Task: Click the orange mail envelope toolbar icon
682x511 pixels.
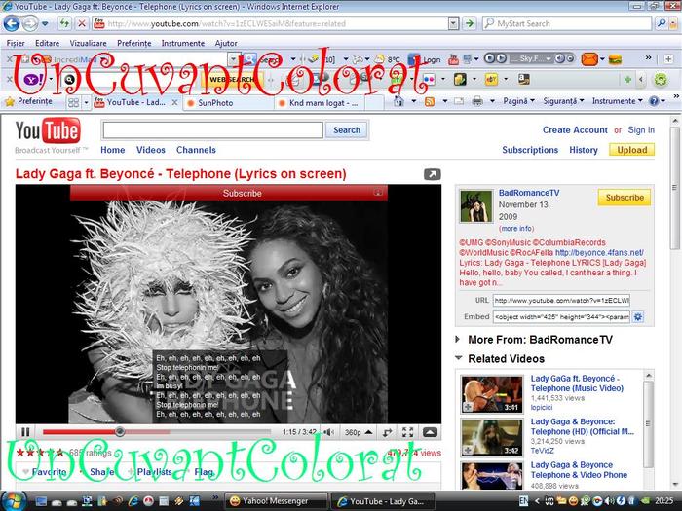Action: point(589,58)
